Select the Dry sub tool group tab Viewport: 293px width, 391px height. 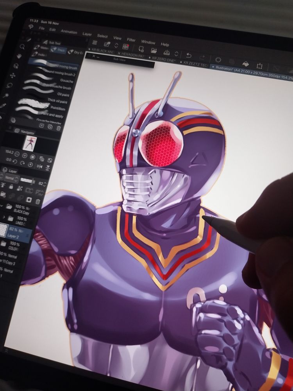[75, 52]
